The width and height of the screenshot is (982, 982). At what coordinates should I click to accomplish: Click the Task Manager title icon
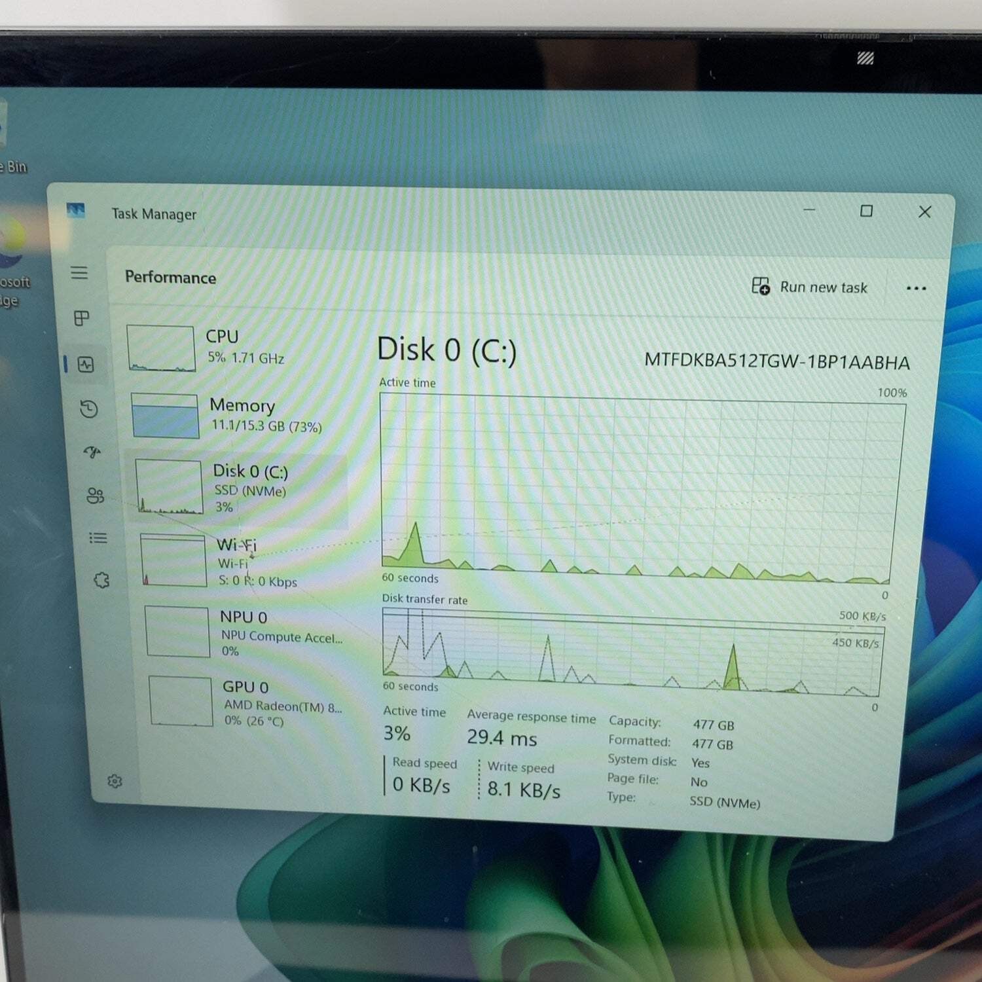pyautogui.click(x=75, y=210)
